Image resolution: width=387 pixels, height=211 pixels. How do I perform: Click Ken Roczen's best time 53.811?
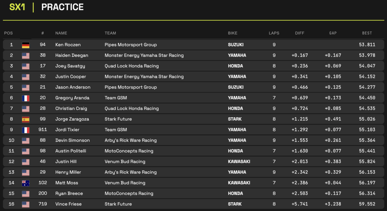tap(367, 45)
